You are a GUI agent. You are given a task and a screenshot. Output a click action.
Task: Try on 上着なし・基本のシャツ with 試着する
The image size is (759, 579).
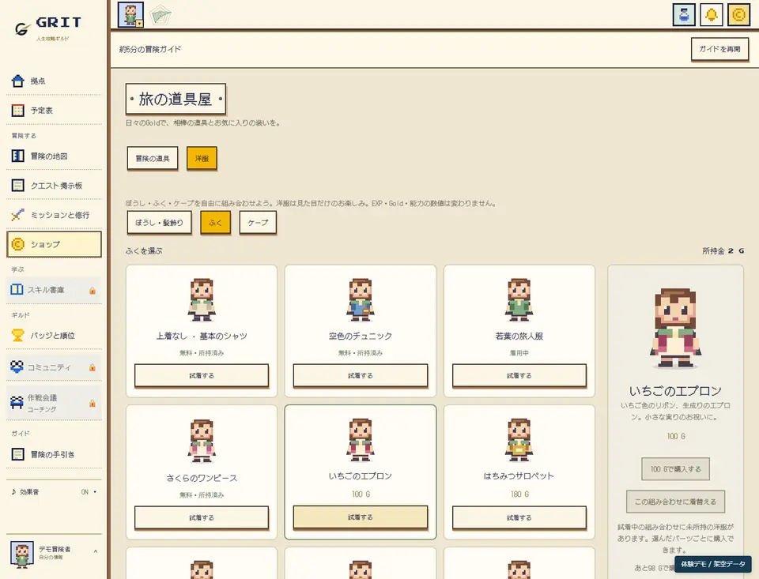click(202, 375)
